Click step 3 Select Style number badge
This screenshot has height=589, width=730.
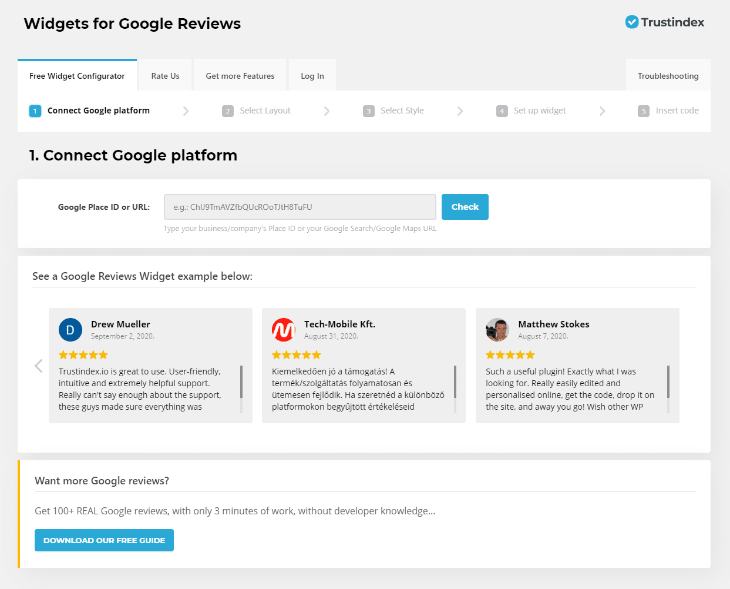point(368,111)
